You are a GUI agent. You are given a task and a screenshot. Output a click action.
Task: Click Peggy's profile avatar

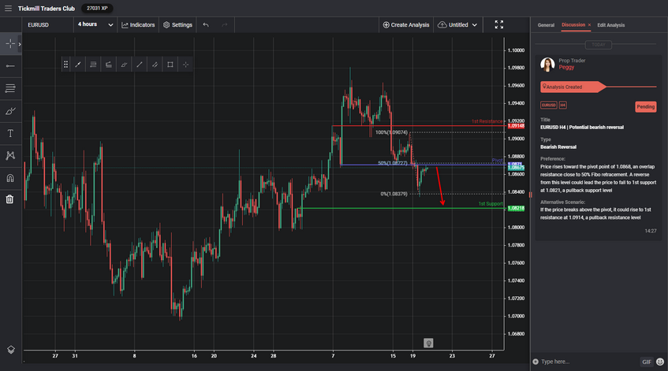pos(547,65)
